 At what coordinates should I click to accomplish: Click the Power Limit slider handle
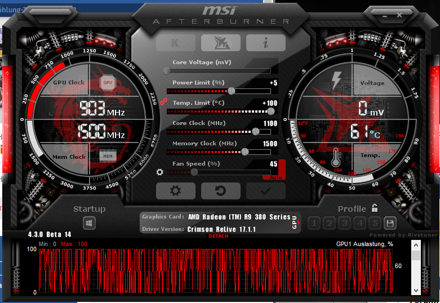point(231,91)
